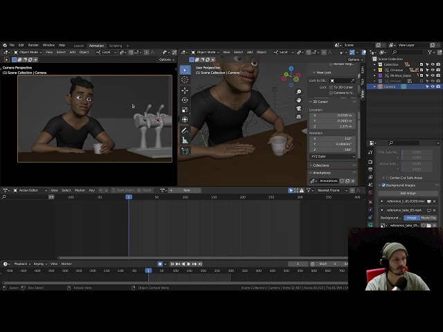Open Object Mode dropdown in left viewport
The width and height of the screenshot is (443, 332).
28,53
